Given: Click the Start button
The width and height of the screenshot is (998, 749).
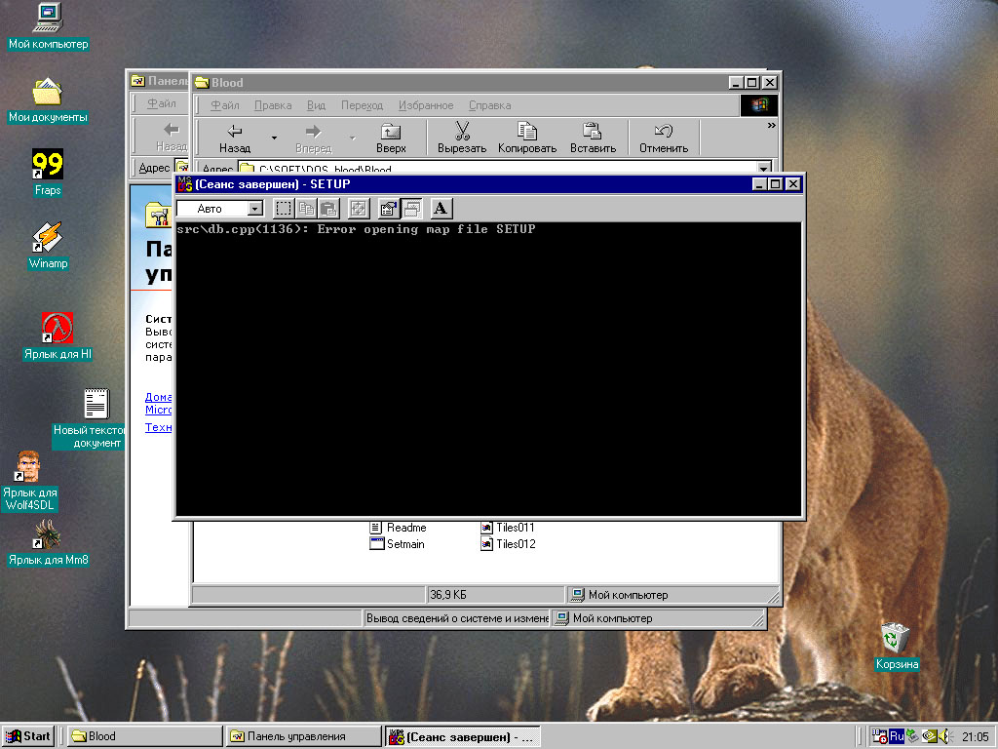Looking at the screenshot, I should [x=28, y=736].
